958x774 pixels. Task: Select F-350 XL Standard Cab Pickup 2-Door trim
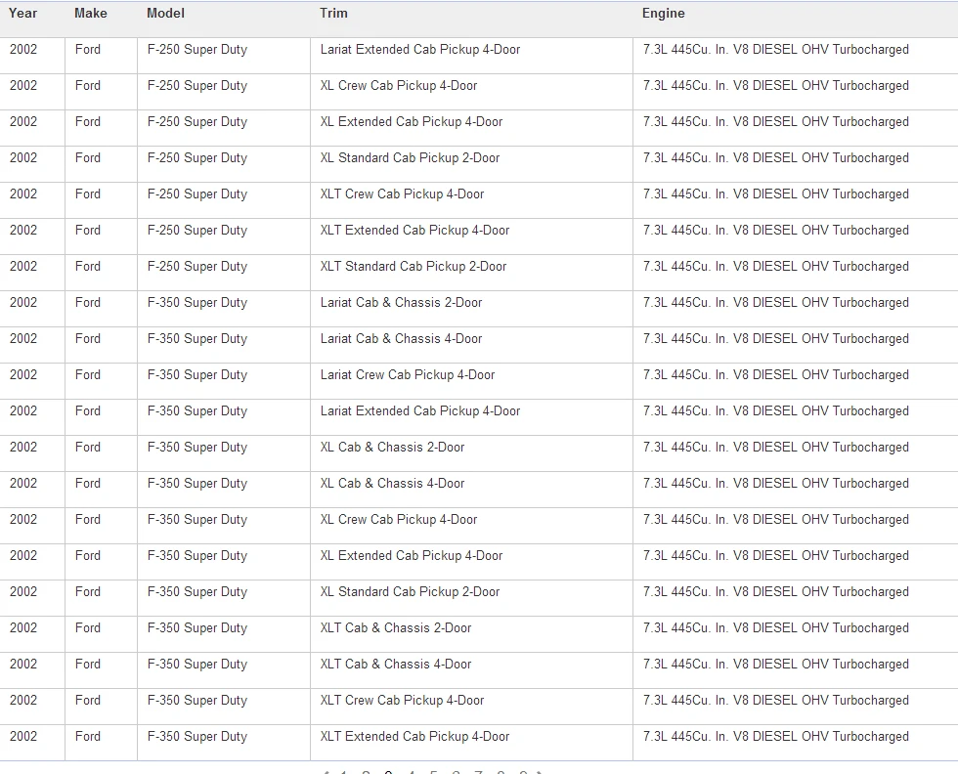410,591
